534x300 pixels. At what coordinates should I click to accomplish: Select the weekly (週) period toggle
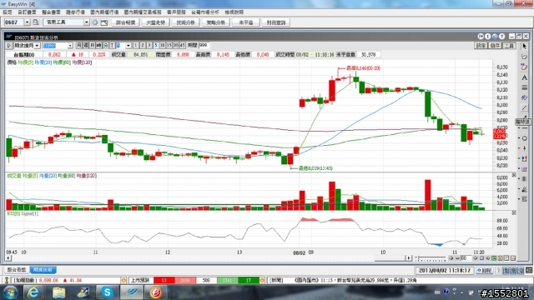coord(85,45)
